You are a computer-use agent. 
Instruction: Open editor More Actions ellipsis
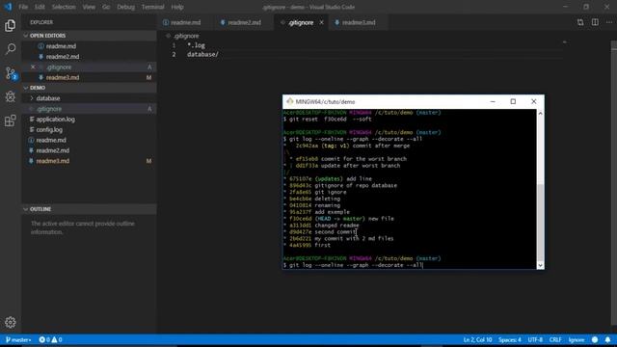pos(609,22)
